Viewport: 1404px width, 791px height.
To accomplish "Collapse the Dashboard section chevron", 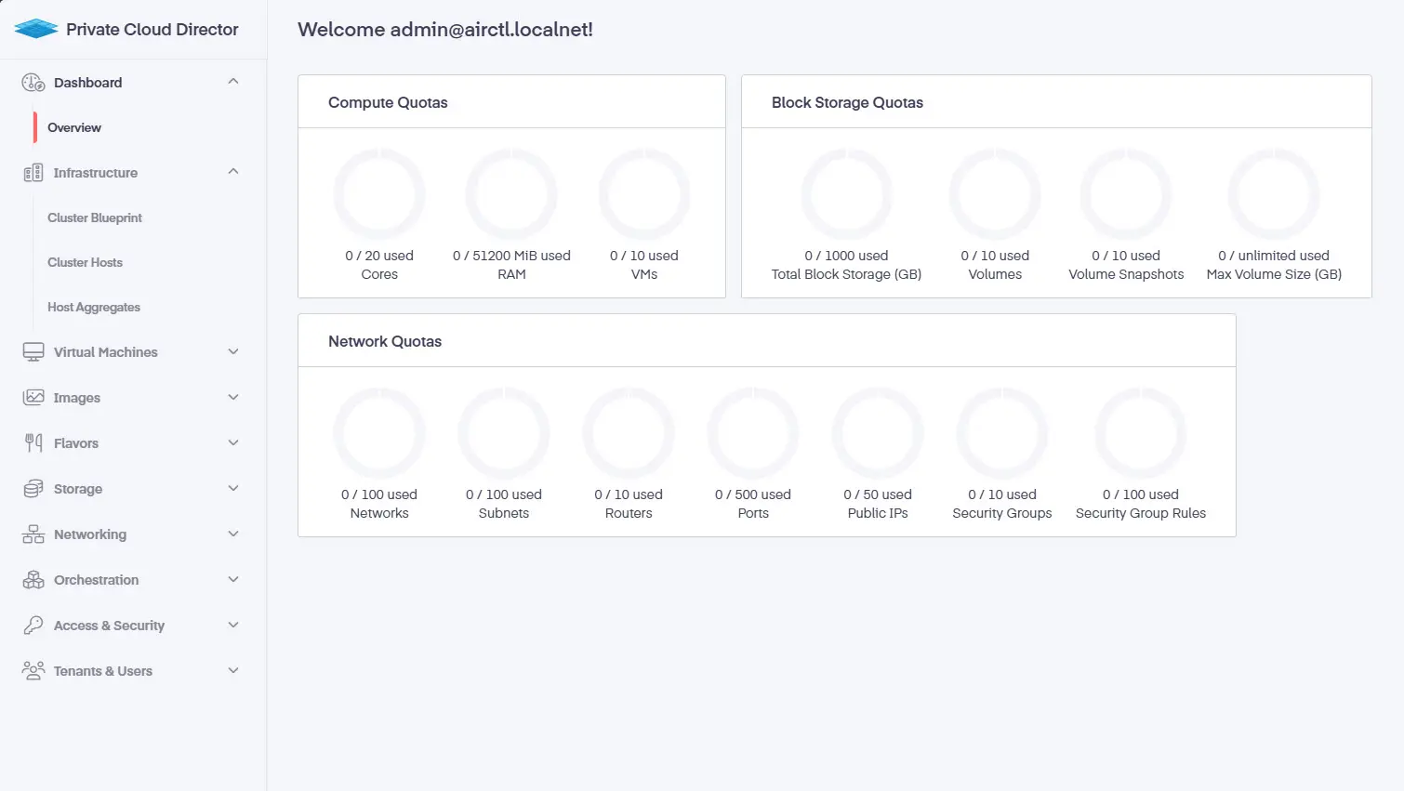I will pyautogui.click(x=233, y=82).
